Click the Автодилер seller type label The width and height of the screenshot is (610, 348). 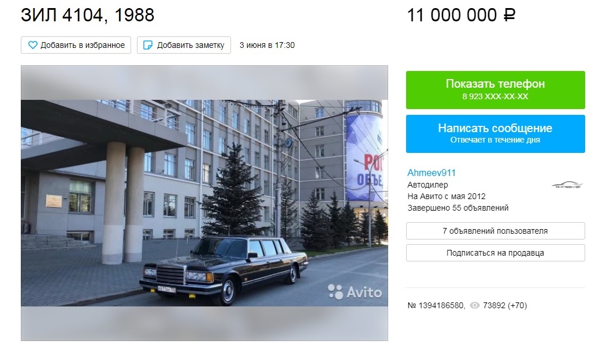[x=427, y=185]
